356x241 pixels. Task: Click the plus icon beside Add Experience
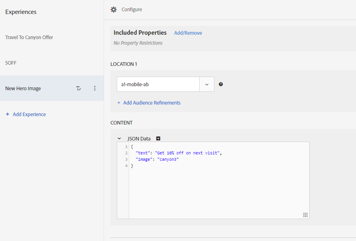point(8,114)
